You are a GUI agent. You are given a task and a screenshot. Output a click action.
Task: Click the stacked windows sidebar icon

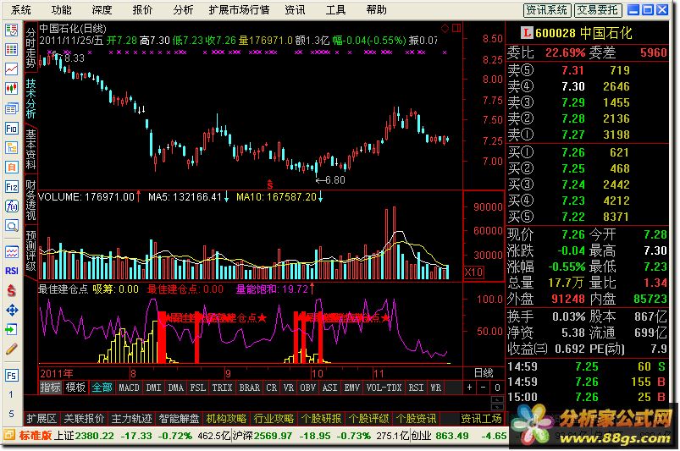click(x=11, y=108)
